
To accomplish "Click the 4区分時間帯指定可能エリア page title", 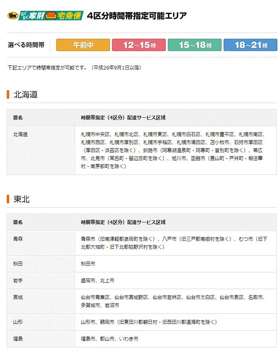I will [137, 16].
